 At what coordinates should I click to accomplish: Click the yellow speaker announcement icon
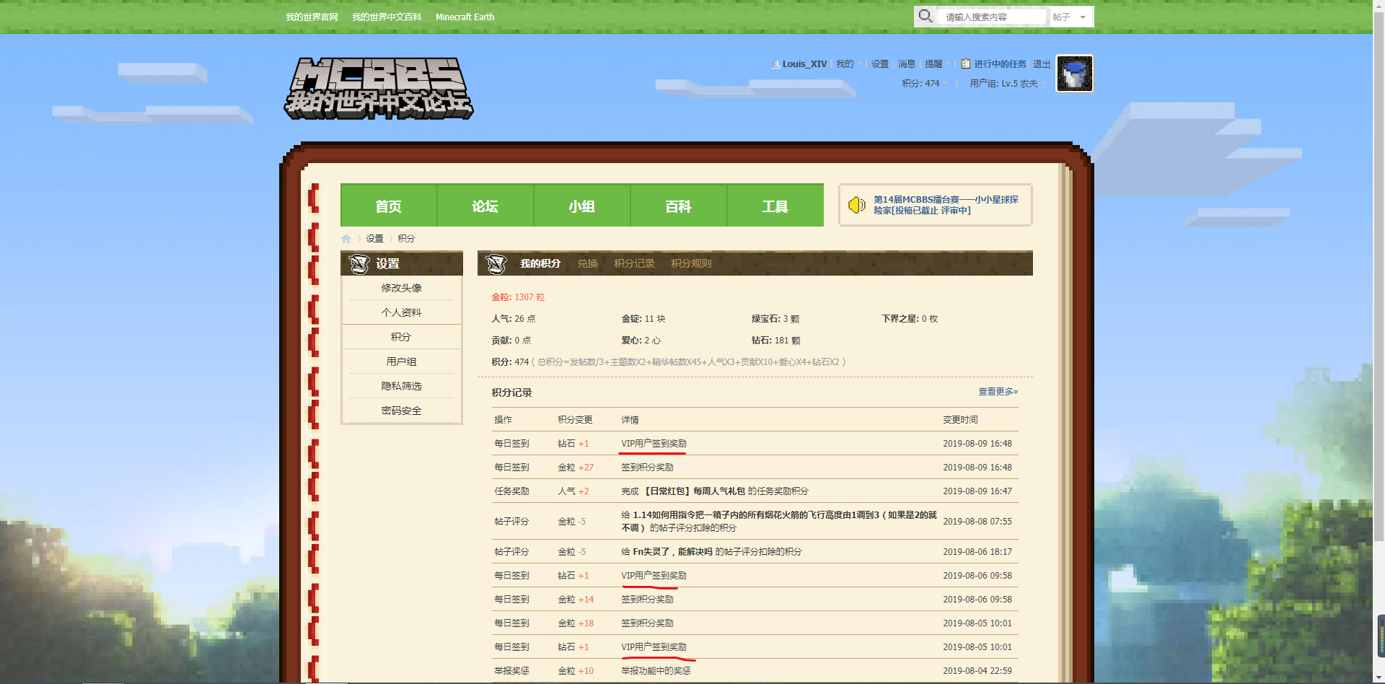point(856,205)
